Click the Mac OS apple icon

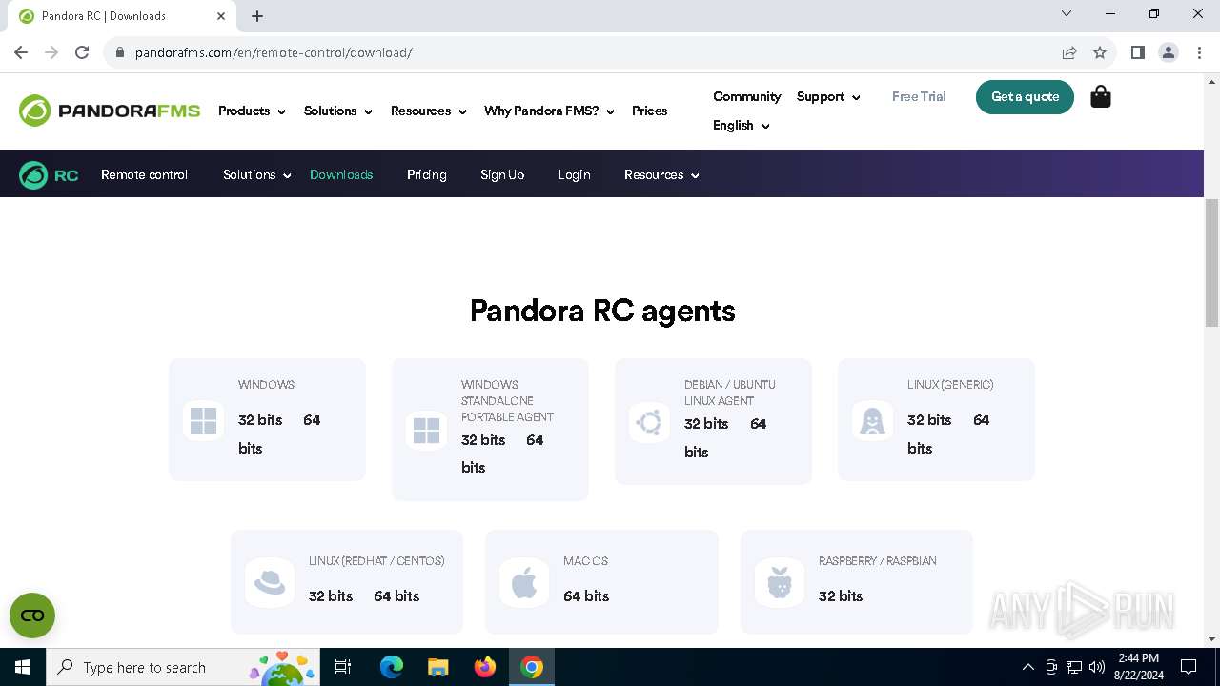[x=524, y=582]
